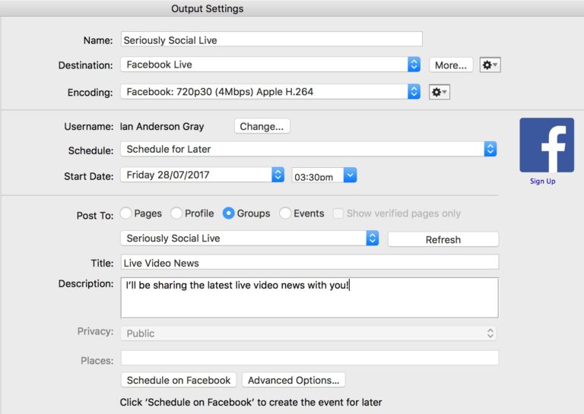The height and width of the screenshot is (414, 584).
Task: Click the Schedule on Facebook button
Action: 179,380
